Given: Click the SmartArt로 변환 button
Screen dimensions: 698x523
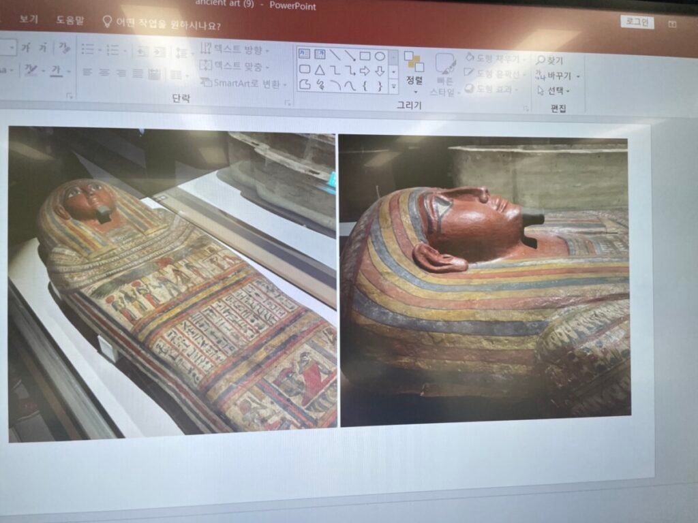Looking at the screenshot, I should (x=244, y=83).
